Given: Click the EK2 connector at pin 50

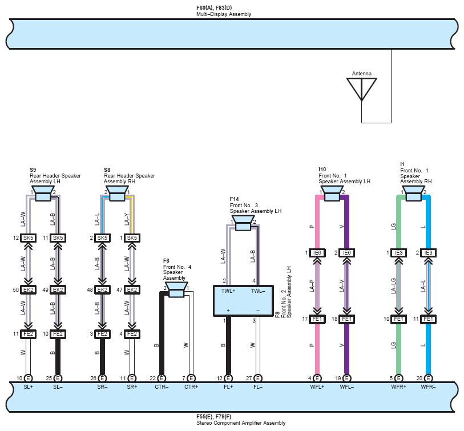Looking at the screenshot, I should (x=28, y=290).
